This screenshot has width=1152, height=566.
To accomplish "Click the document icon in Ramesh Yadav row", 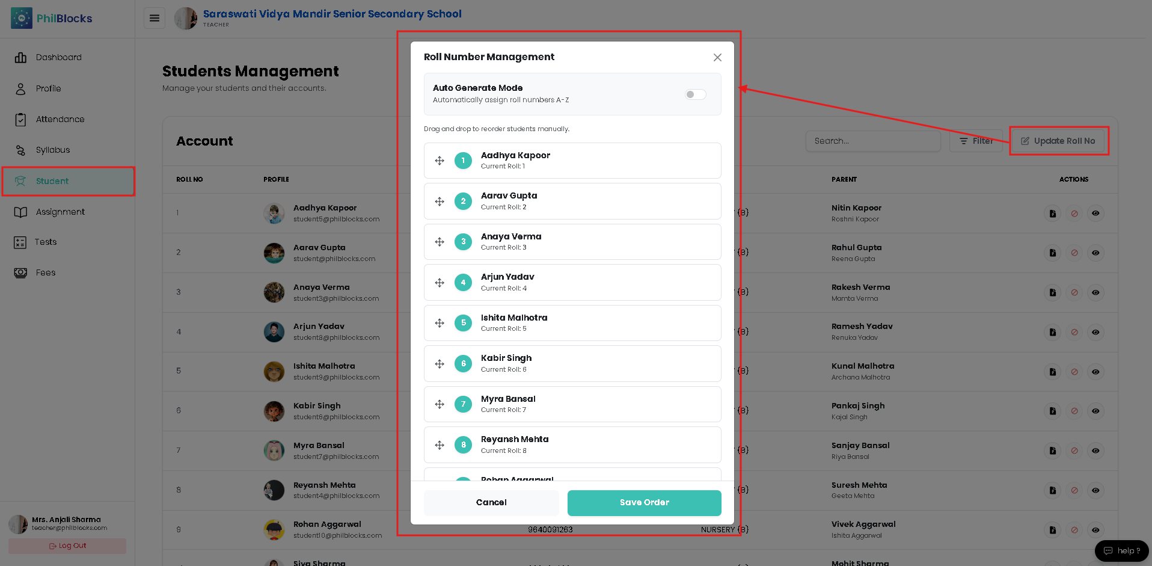I will pyautogui.click(x=1052, y=332).
